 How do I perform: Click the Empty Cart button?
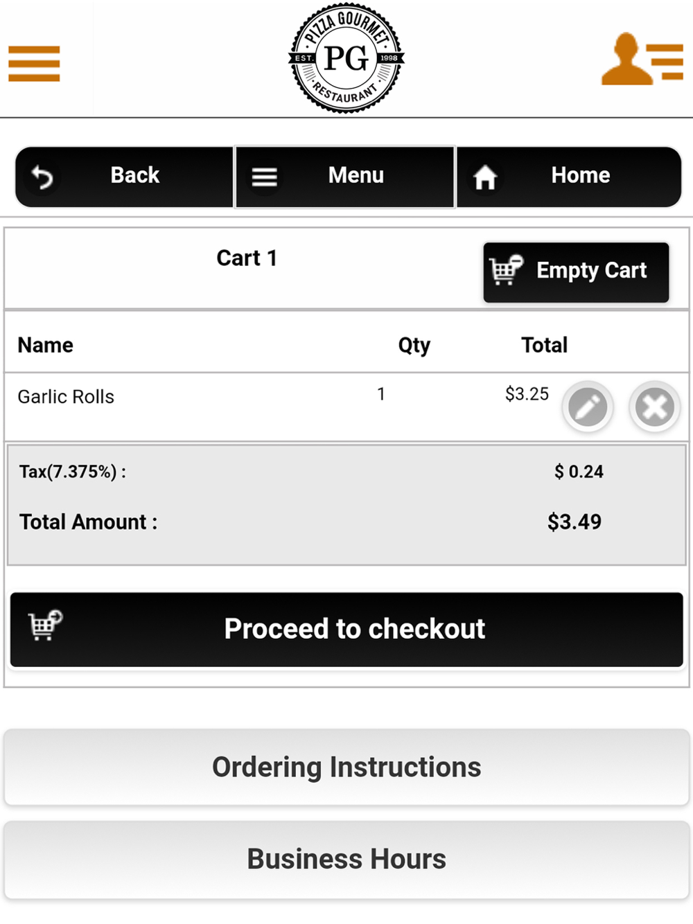(576, 272)
